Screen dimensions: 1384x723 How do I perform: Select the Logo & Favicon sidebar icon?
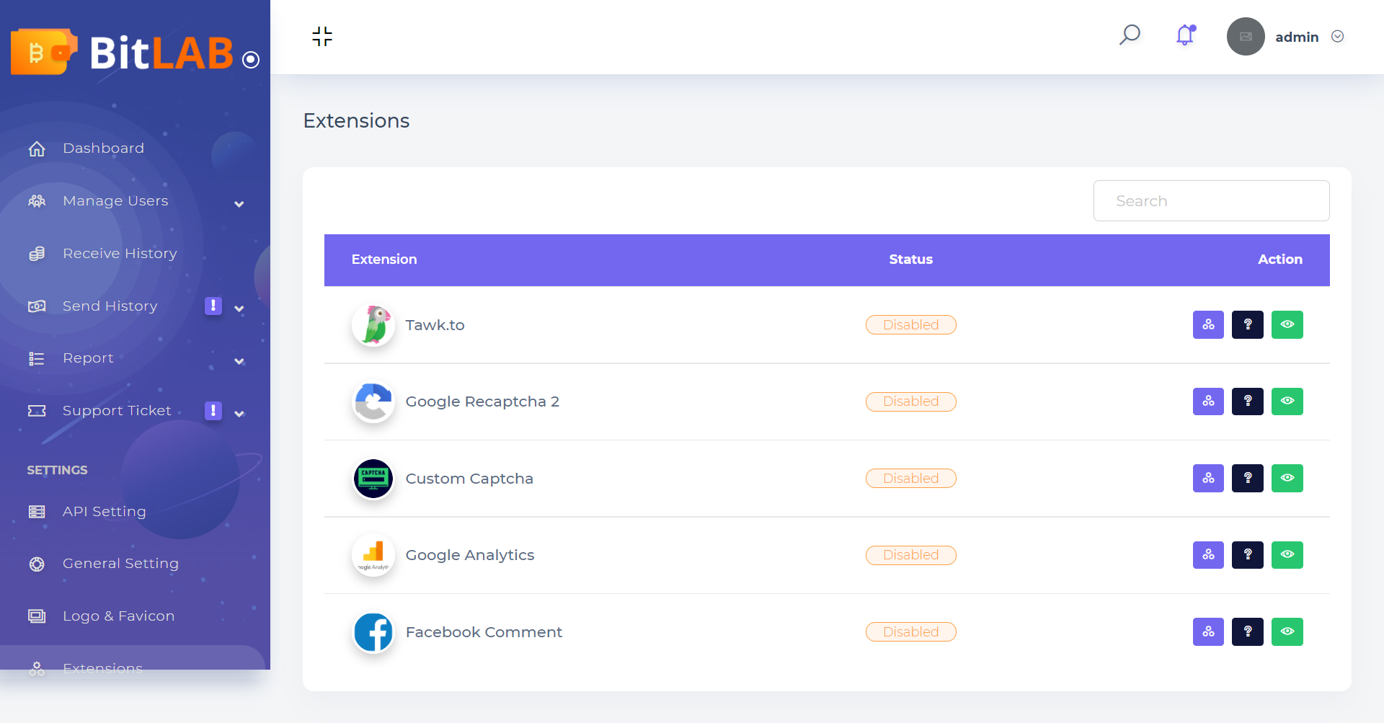click(37, 616)
